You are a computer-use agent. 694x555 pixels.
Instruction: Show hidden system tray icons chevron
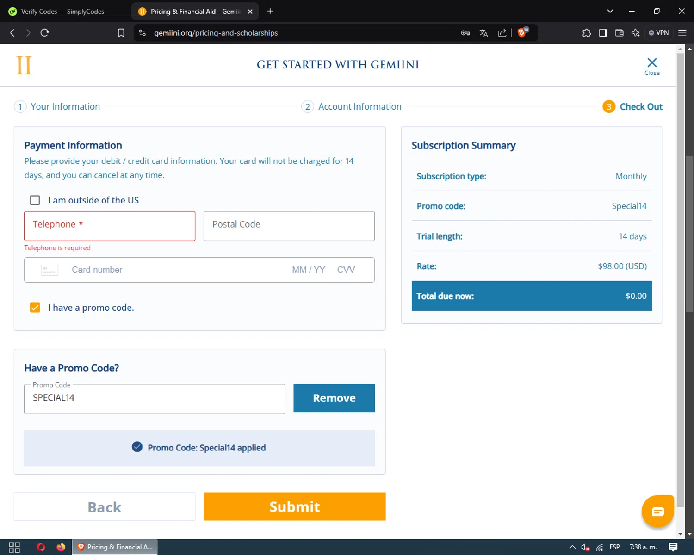pyautogui.click(x=572, y=547)
